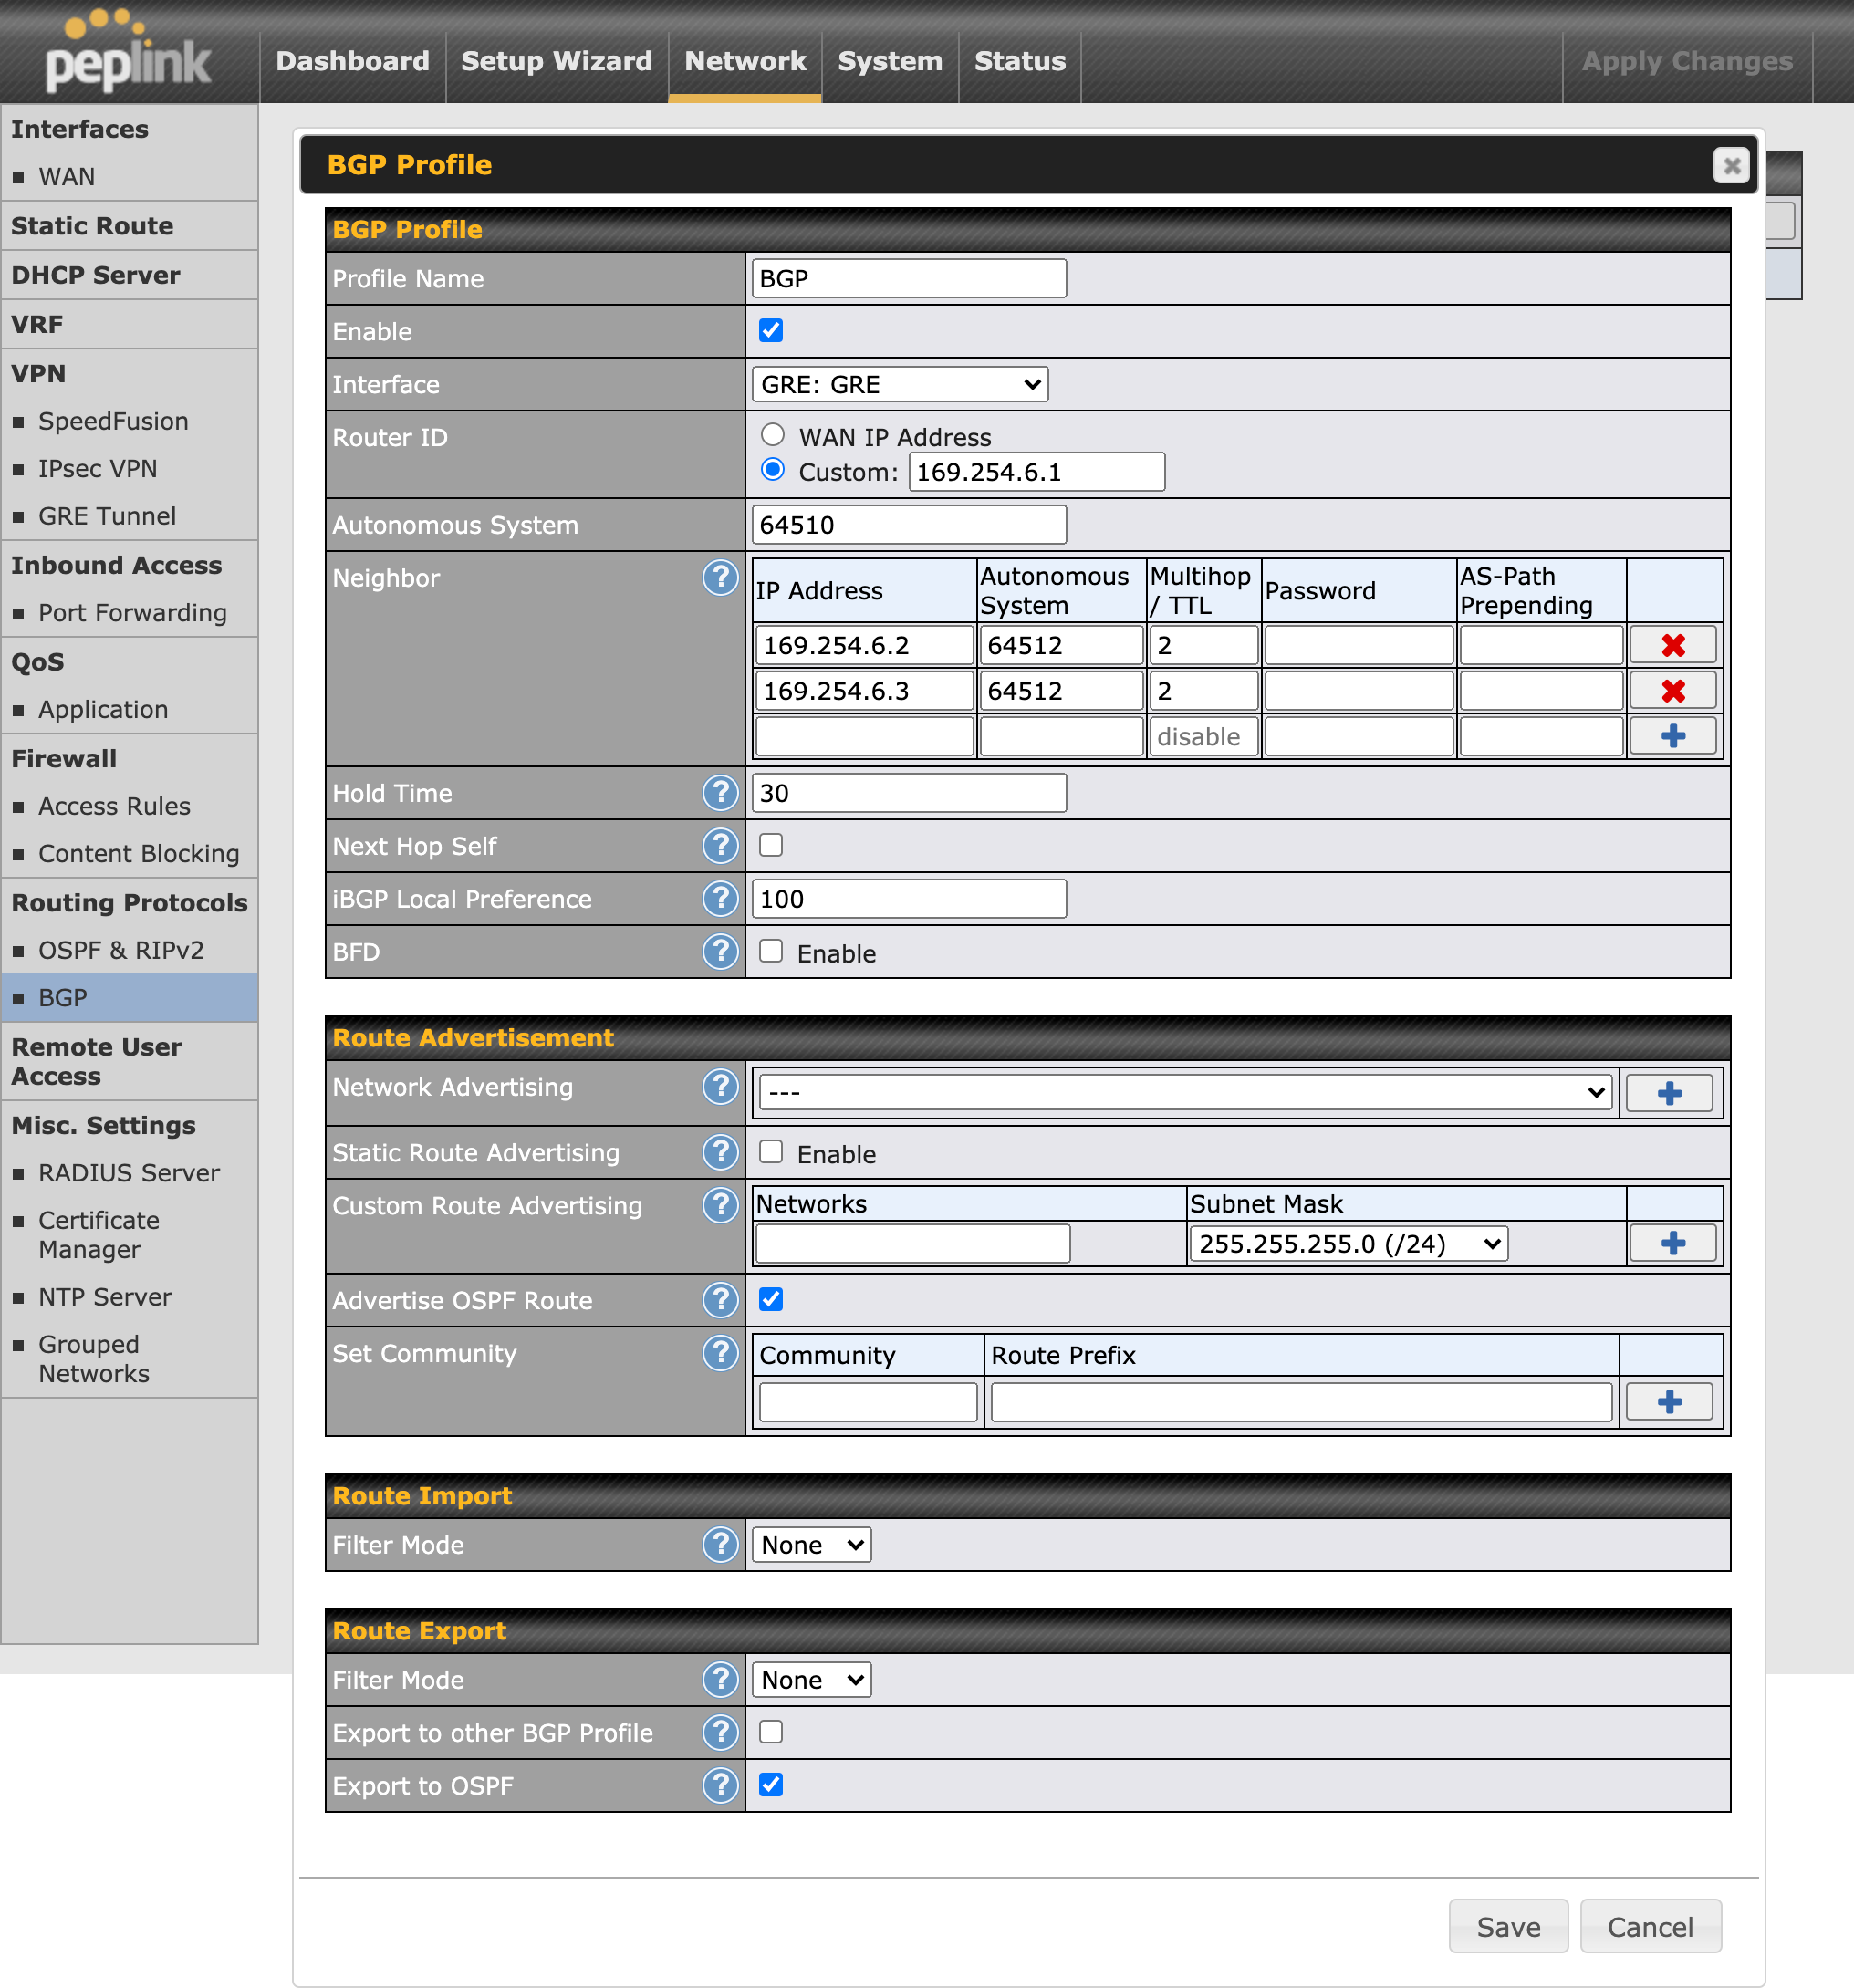
Task: Switch to the System tab
Action: [x=889, y=61]
